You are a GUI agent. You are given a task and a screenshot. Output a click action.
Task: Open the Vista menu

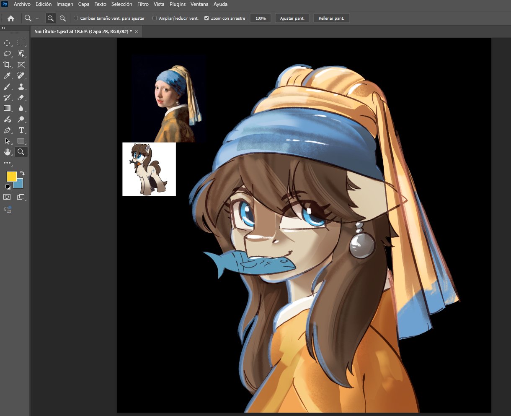coord(159,4)
